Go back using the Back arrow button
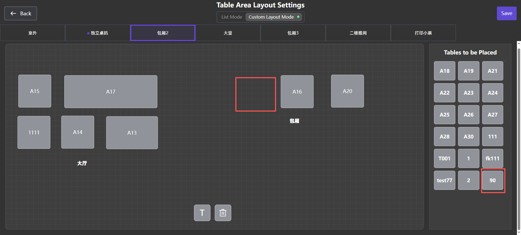The image size is (521, 235). [21, 13]
